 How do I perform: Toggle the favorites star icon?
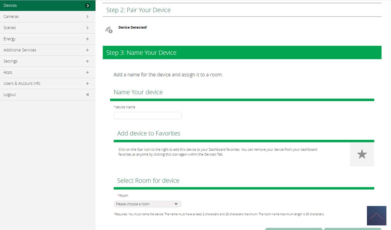[362, 154]
